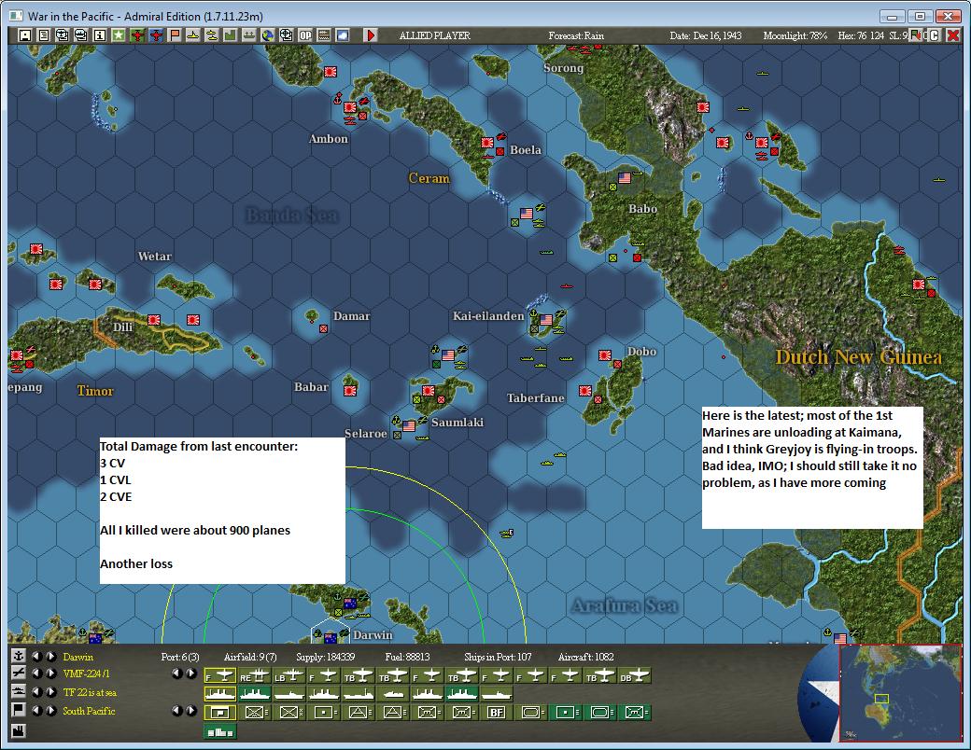This screenshot has width=971, height=750.
Task: Click the green bar-chart toolbar icon
Action: pos(231,35)
